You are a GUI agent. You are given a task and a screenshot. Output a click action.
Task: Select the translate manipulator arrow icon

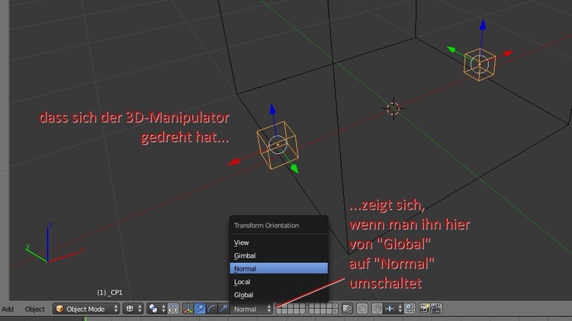click(x=200, y=309)
